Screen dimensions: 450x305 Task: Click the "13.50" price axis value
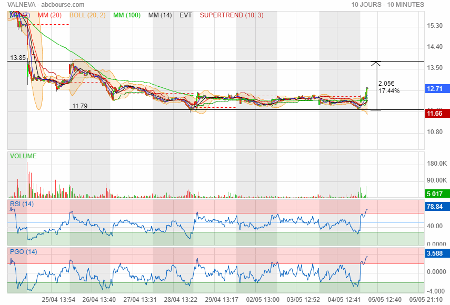point(435,68)
